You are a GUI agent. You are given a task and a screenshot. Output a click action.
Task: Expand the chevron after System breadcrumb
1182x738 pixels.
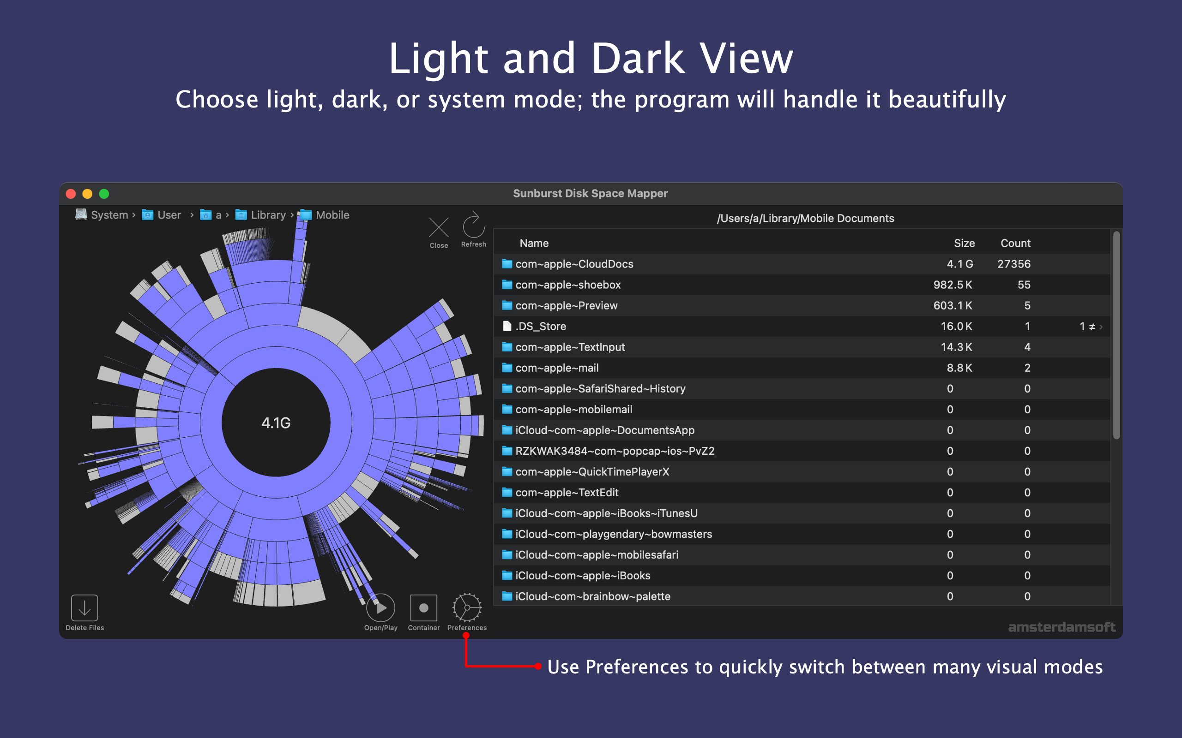[134, 215]
